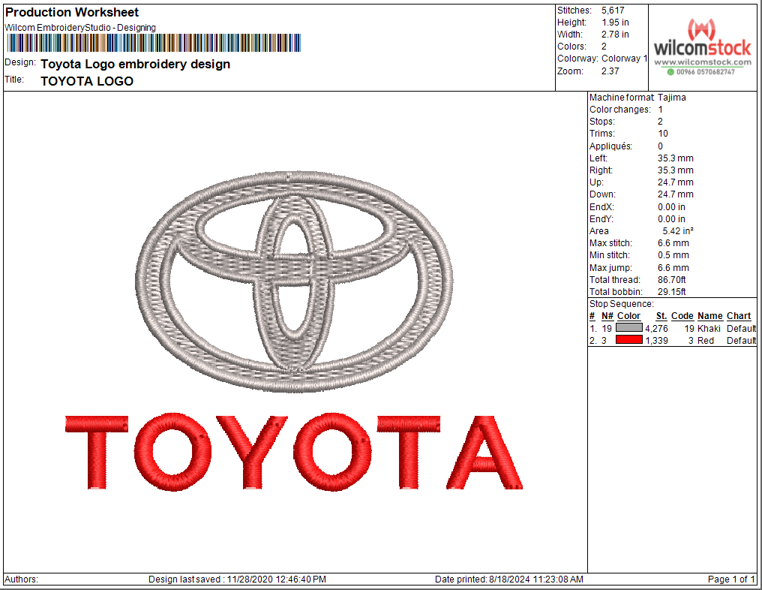Click the Color column header

pyautogui.click(x=628, y=316)
